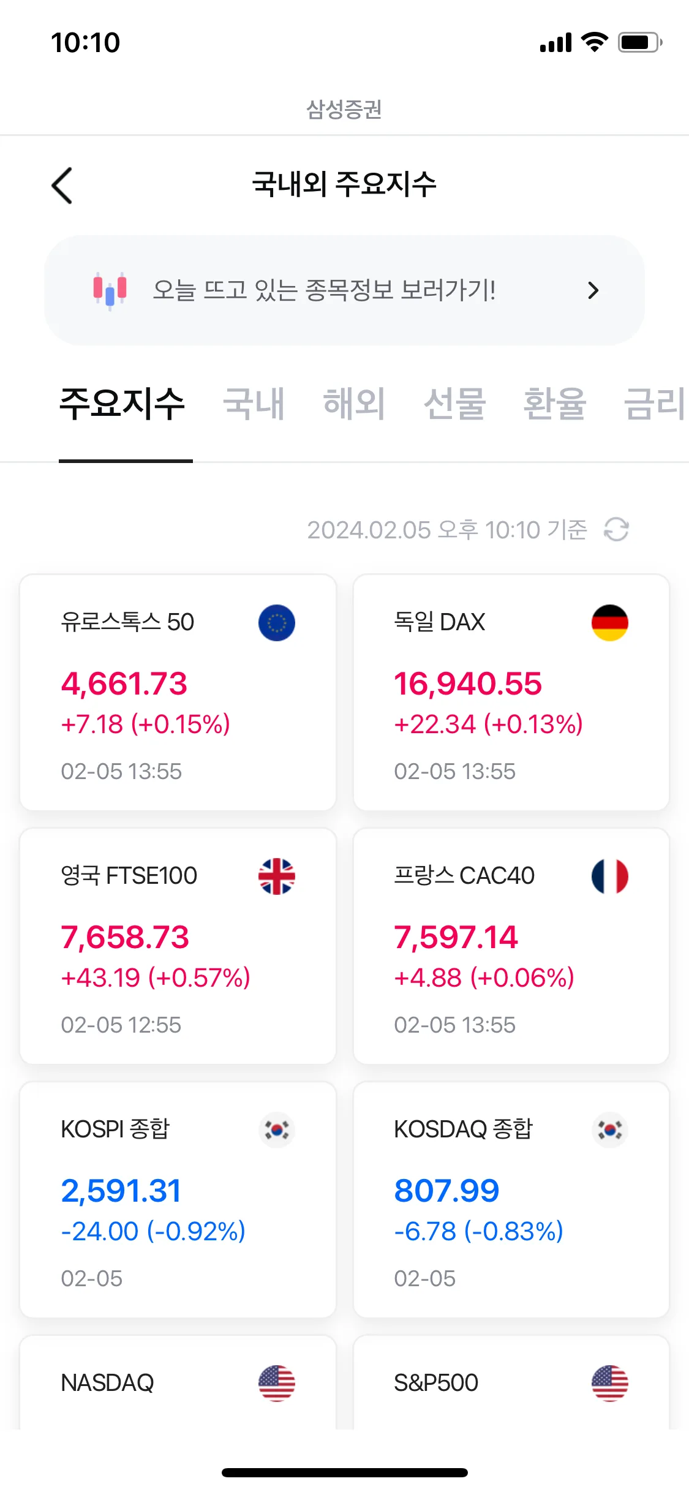Tap the US flag on NASDAQ card

coord(277,1384)
